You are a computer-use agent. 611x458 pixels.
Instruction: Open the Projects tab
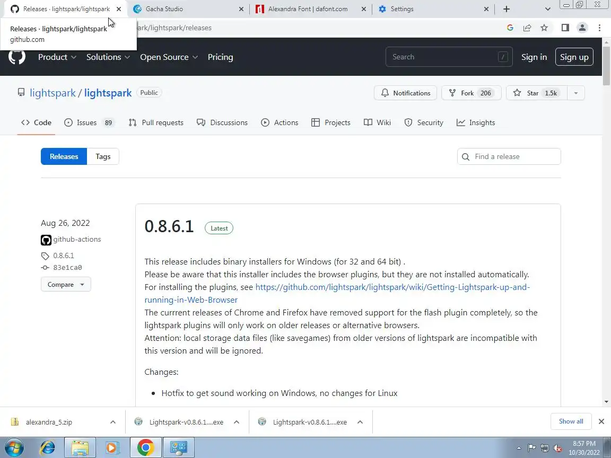coord(331,122)
